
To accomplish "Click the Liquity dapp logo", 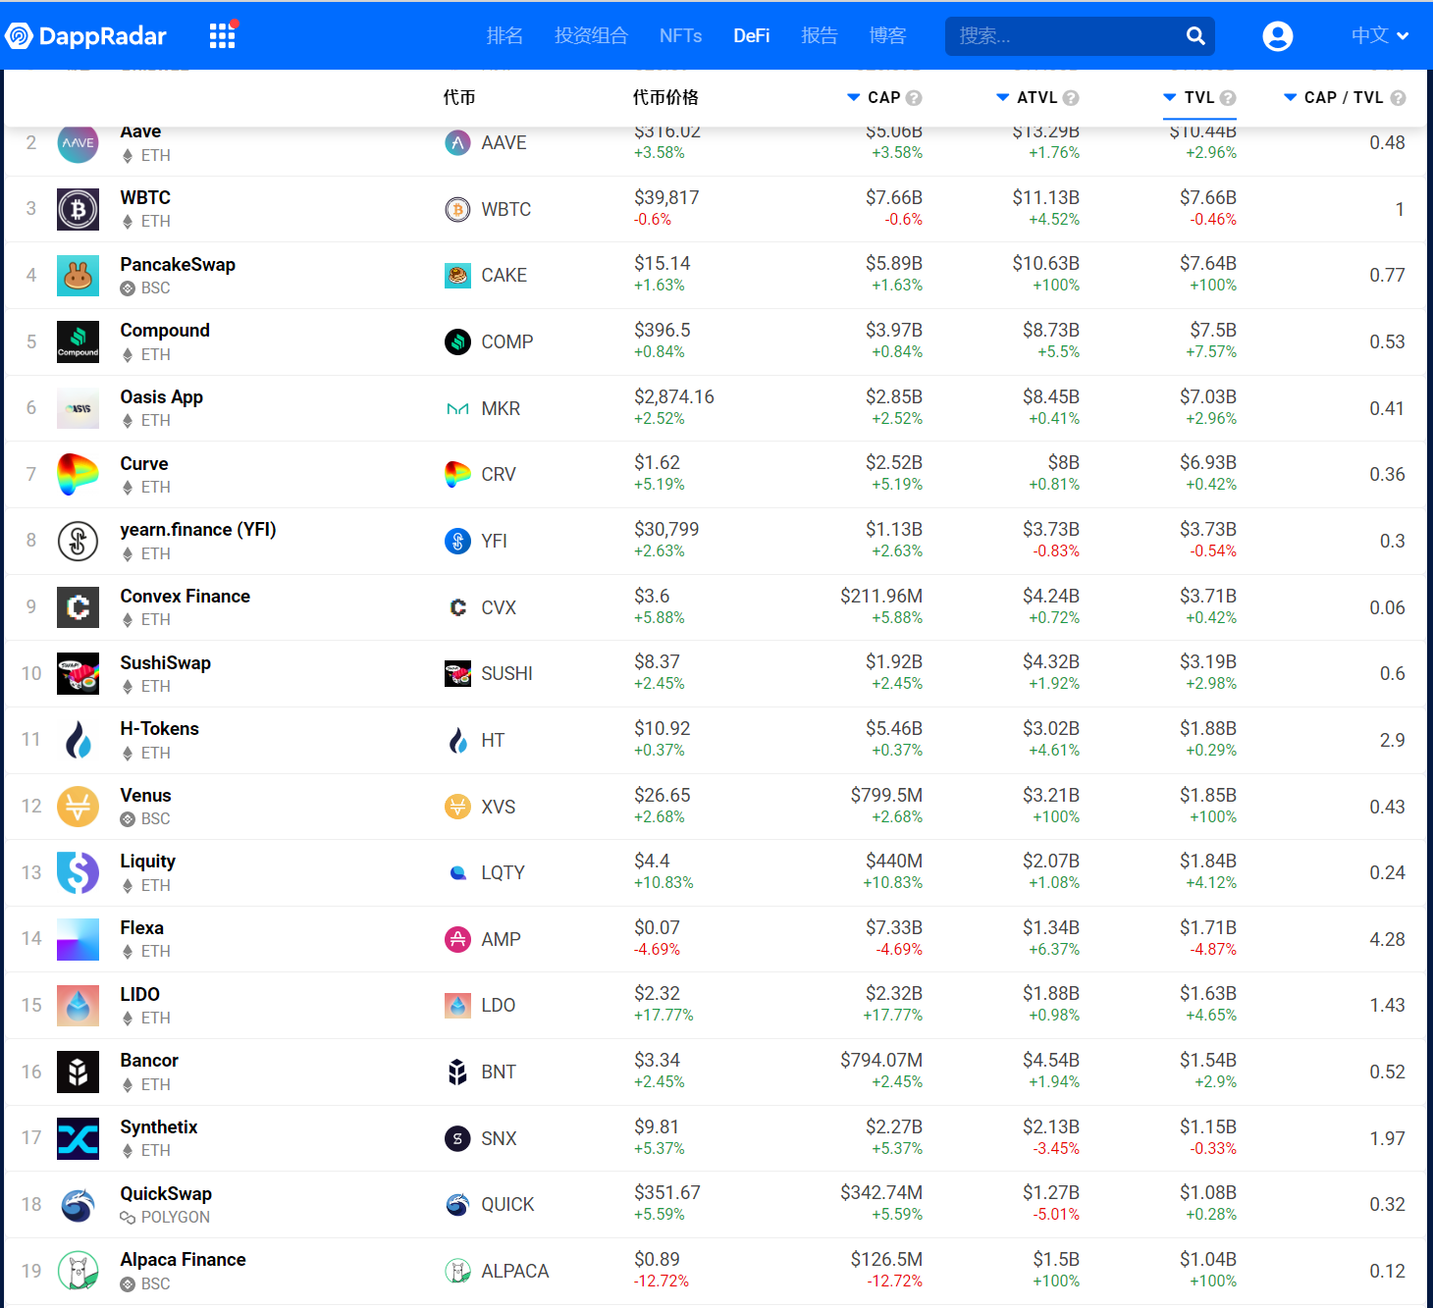I will 78,873.
